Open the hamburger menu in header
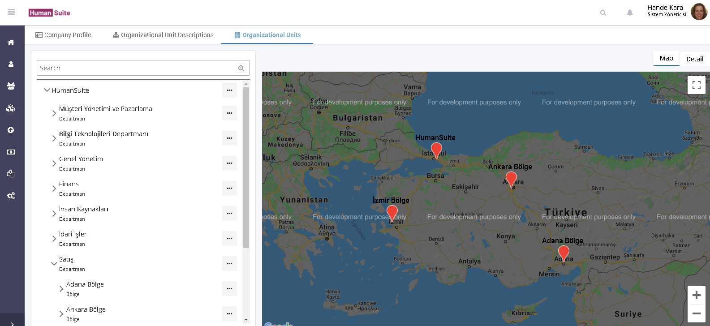 pos(12,12)
